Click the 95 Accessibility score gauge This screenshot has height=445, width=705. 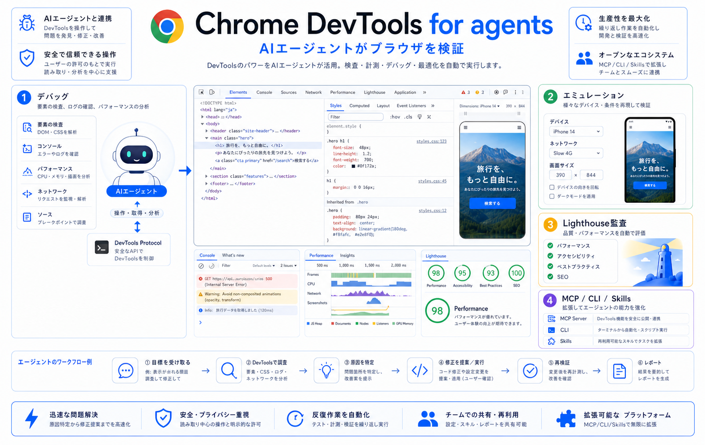462,273
